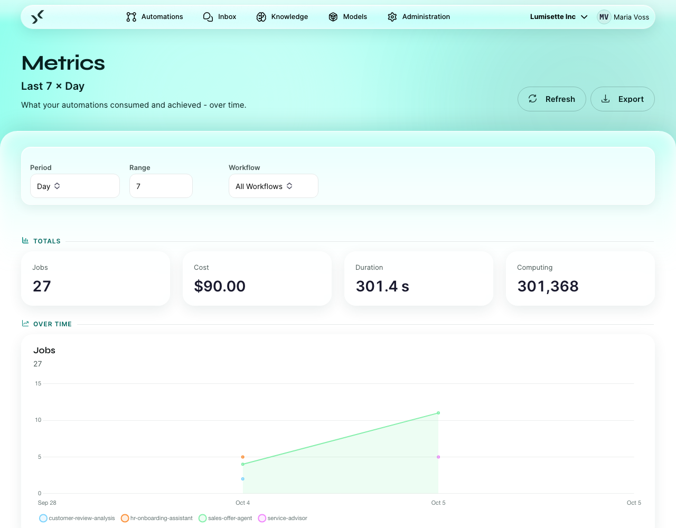Export the metrics report
676x528 pixels.
623,99
